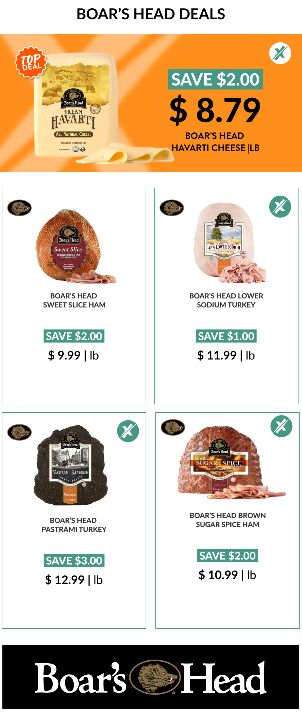Click the gluten-free icon on Brown Sugar Spice Ham

[281, 426]
